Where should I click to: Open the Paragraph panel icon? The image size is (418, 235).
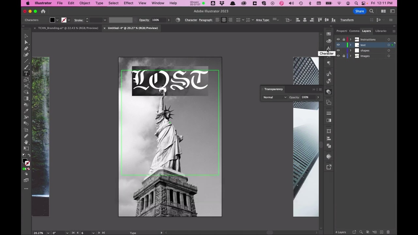click(329, 63)
